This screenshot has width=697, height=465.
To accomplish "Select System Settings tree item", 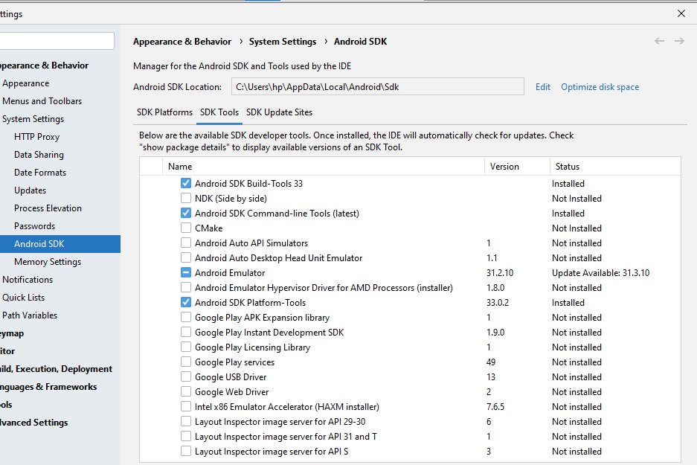I will click(x=33, y=119).
